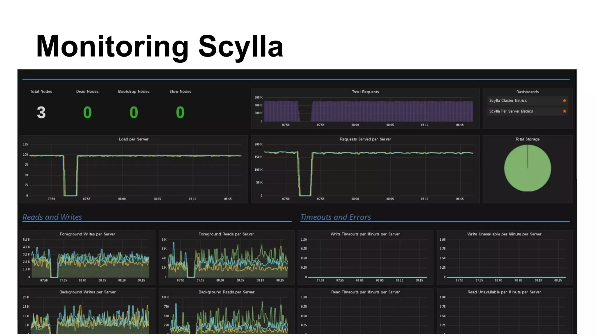Collapse the Timeouts and Errors section
Viewport: 597px width, 336px height.
[x=336, y=217]
